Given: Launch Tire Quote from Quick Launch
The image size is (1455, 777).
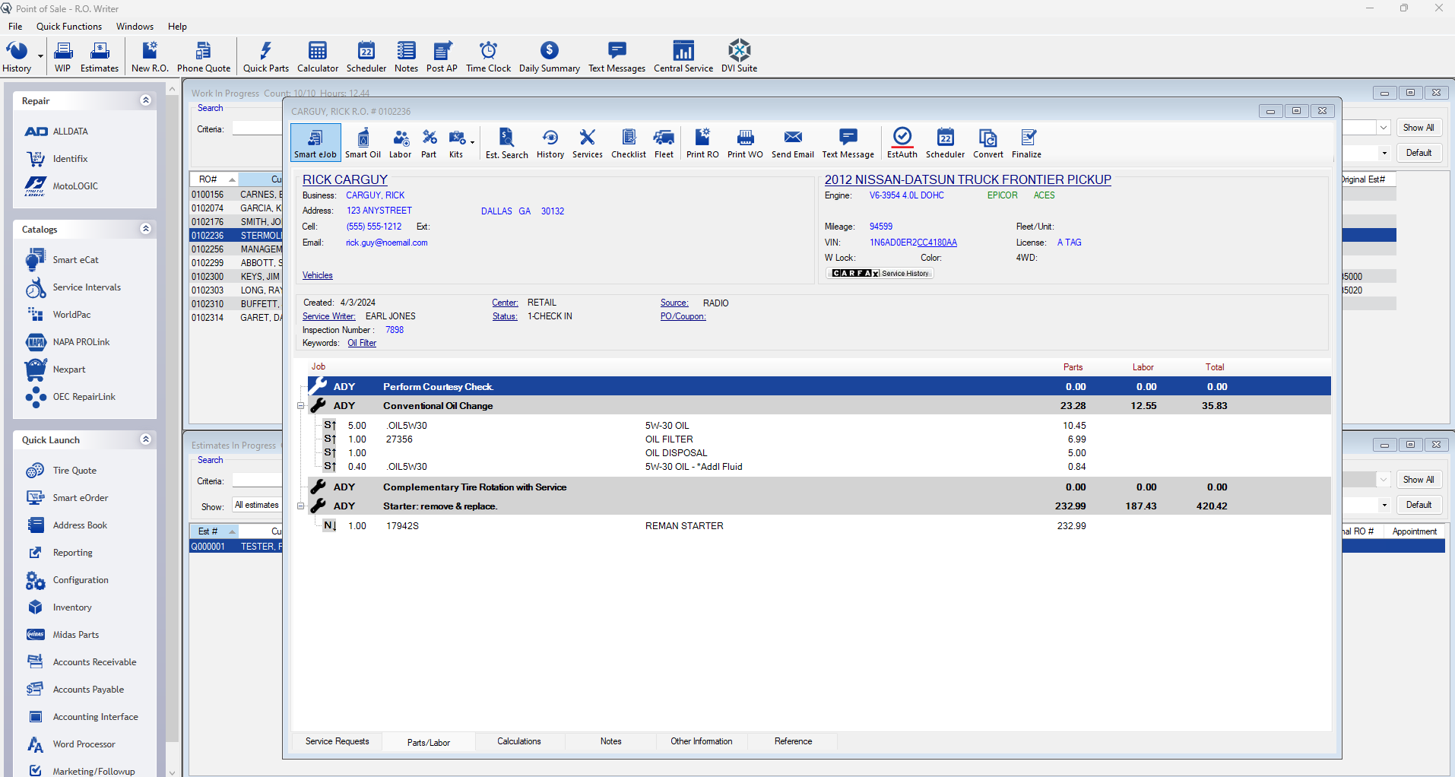Looking at the screenshot, I should [74, 470].
